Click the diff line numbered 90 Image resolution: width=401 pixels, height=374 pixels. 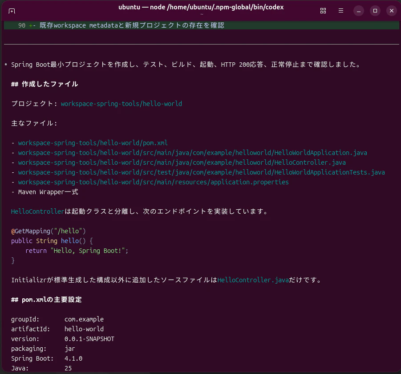click(202, 25)
